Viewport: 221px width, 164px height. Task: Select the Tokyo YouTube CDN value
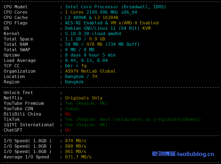click(72, 109)
